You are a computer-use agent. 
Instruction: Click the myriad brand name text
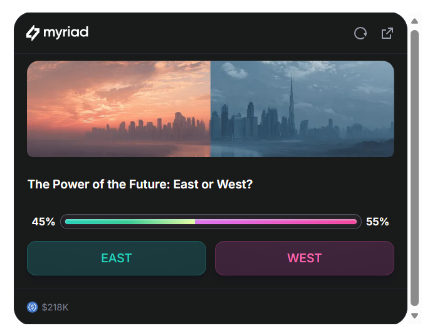[66, 33]
